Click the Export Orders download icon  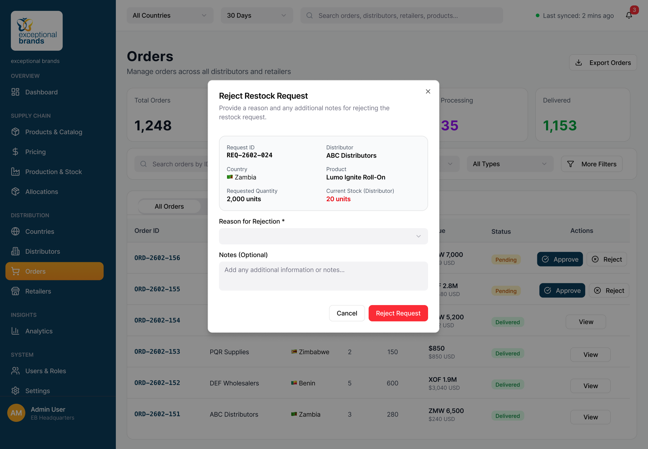[579, 63]
